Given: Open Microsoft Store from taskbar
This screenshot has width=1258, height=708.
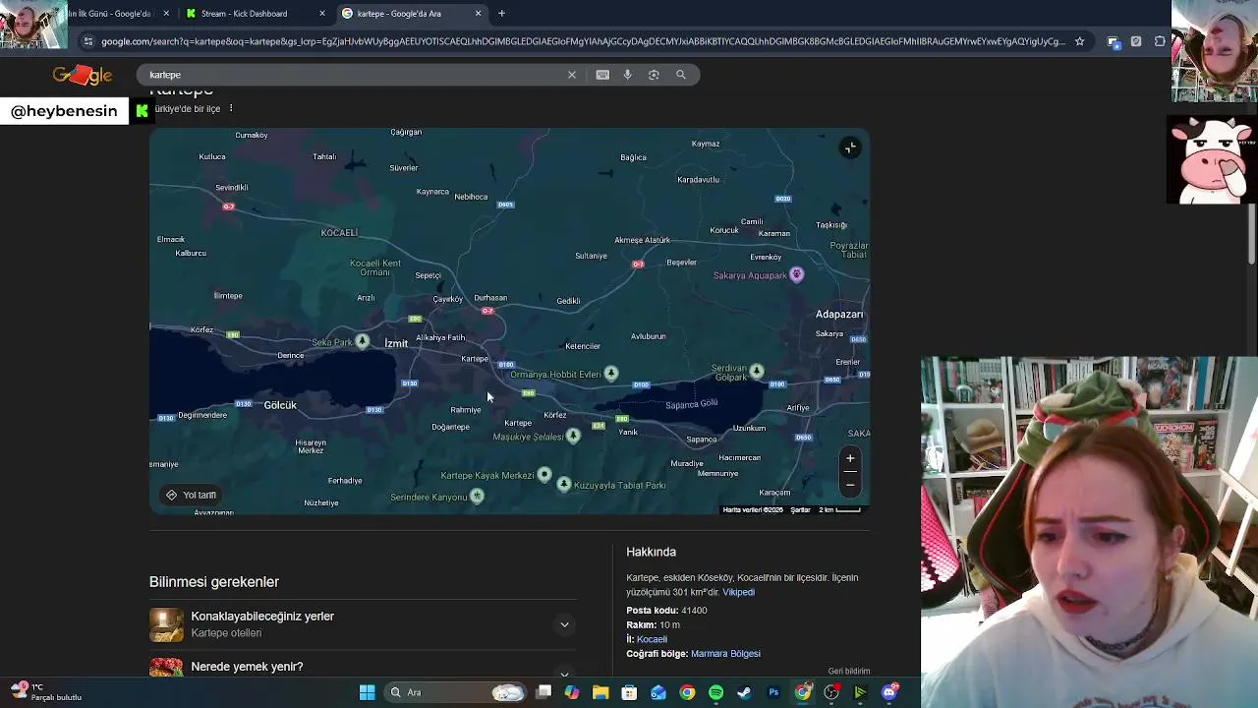Looking at the screenshot, I should coord(629,692).
